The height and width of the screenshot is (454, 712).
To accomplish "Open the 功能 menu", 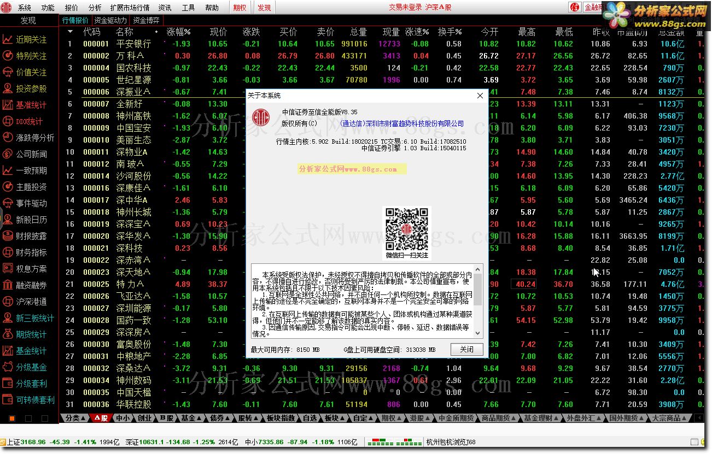I will pos(48,8).
